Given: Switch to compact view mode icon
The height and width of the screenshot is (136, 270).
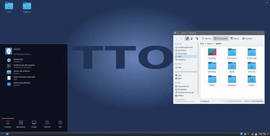Looking at the screenshot, I should [192, 39].
